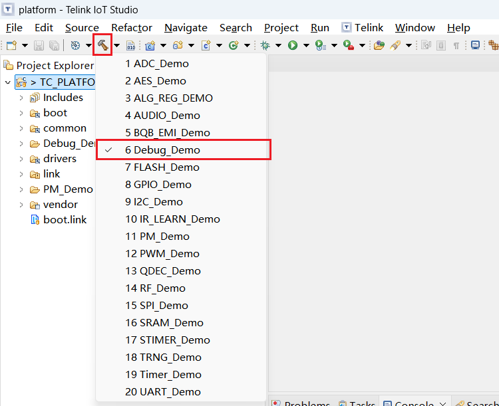Click the binary 010 file icon
This screenshot has width=499, height=406.
(131, 45)
